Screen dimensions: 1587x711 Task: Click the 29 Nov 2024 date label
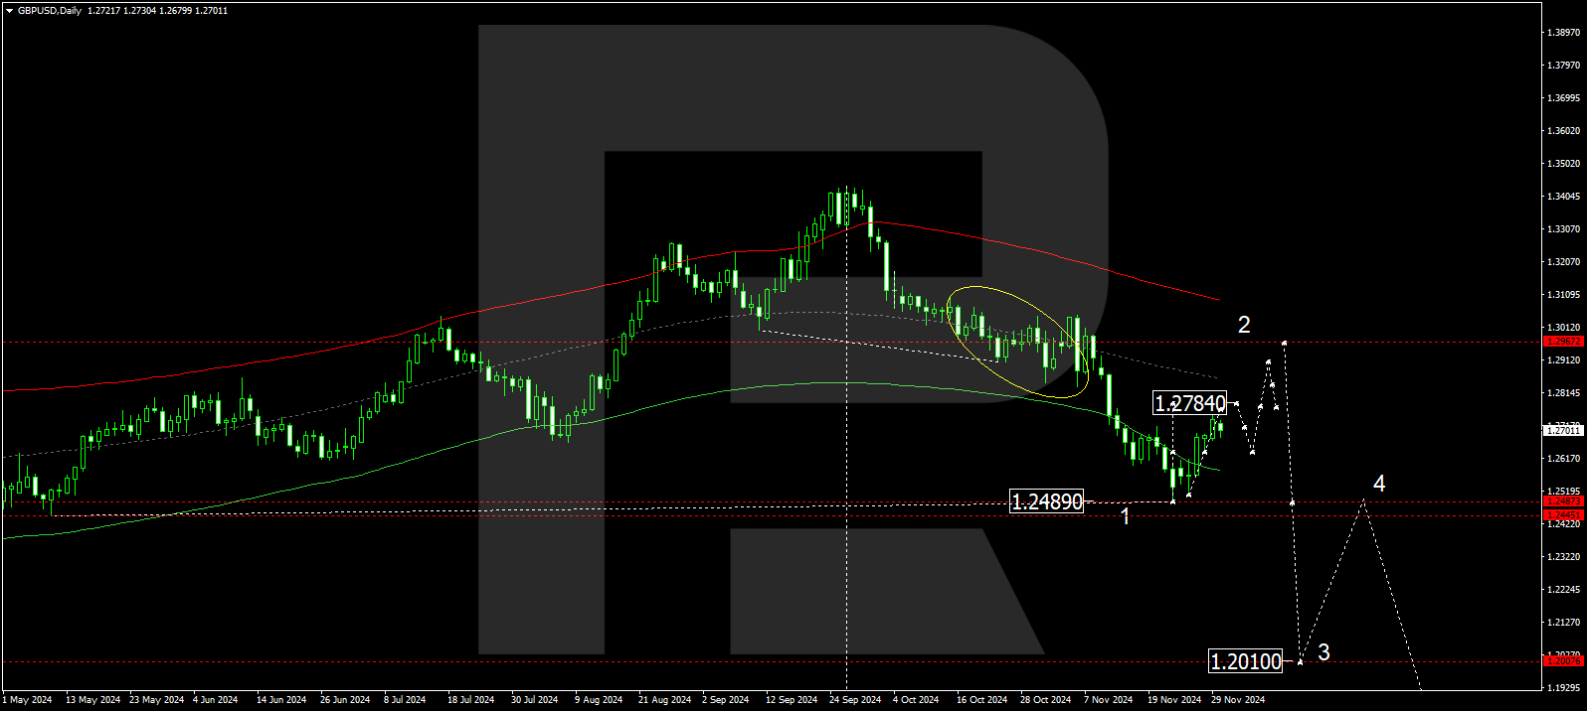coord(1238,700)
